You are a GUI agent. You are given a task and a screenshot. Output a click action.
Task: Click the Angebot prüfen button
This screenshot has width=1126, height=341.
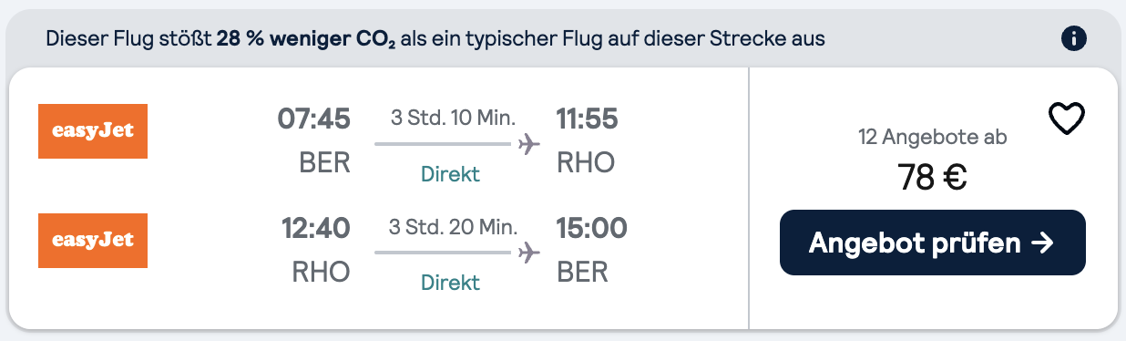coord(933,243)
